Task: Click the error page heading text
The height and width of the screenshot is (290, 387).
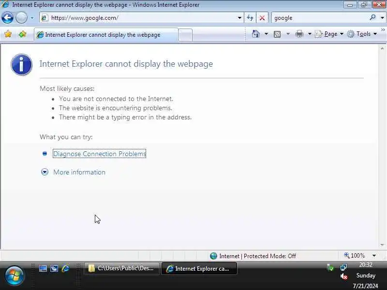Action: click(x=126, y=64)
